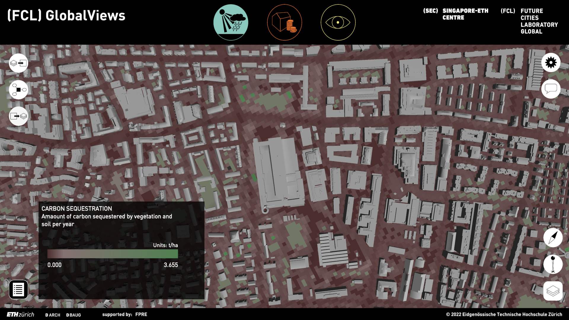Open the building cost coins category
This screenshot has width=569, height=320.
[x=284, y=22]
